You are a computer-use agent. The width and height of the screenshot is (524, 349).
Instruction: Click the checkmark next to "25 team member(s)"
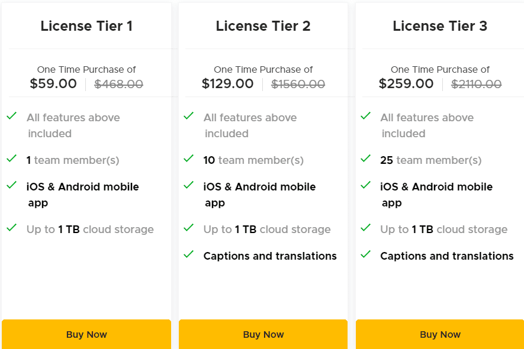[365, 159]
